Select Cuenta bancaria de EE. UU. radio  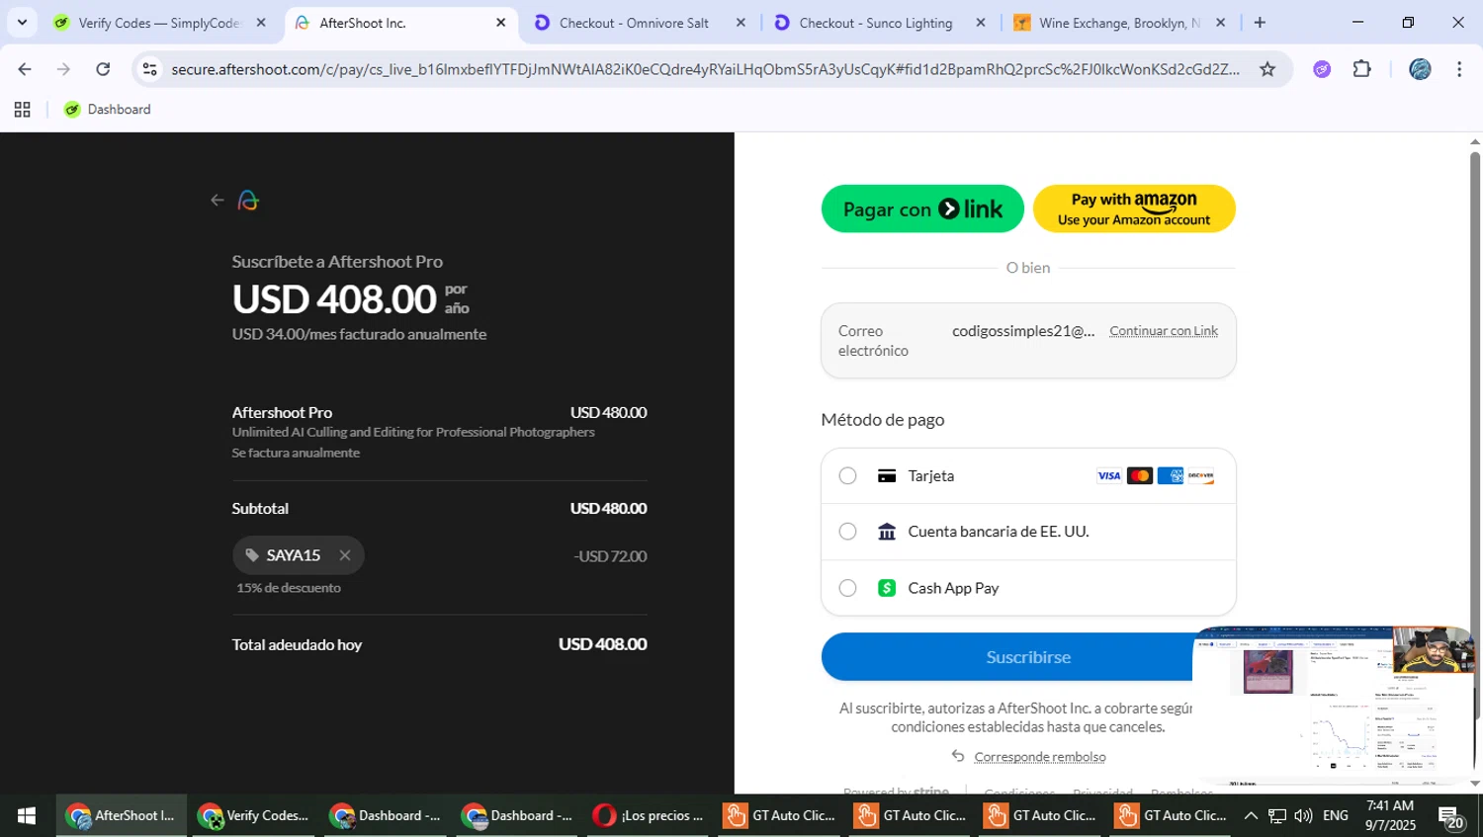(x=847, y=532)
